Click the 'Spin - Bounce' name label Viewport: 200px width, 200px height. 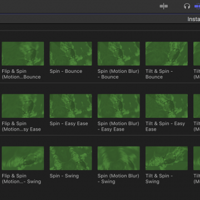coord(66,71)
